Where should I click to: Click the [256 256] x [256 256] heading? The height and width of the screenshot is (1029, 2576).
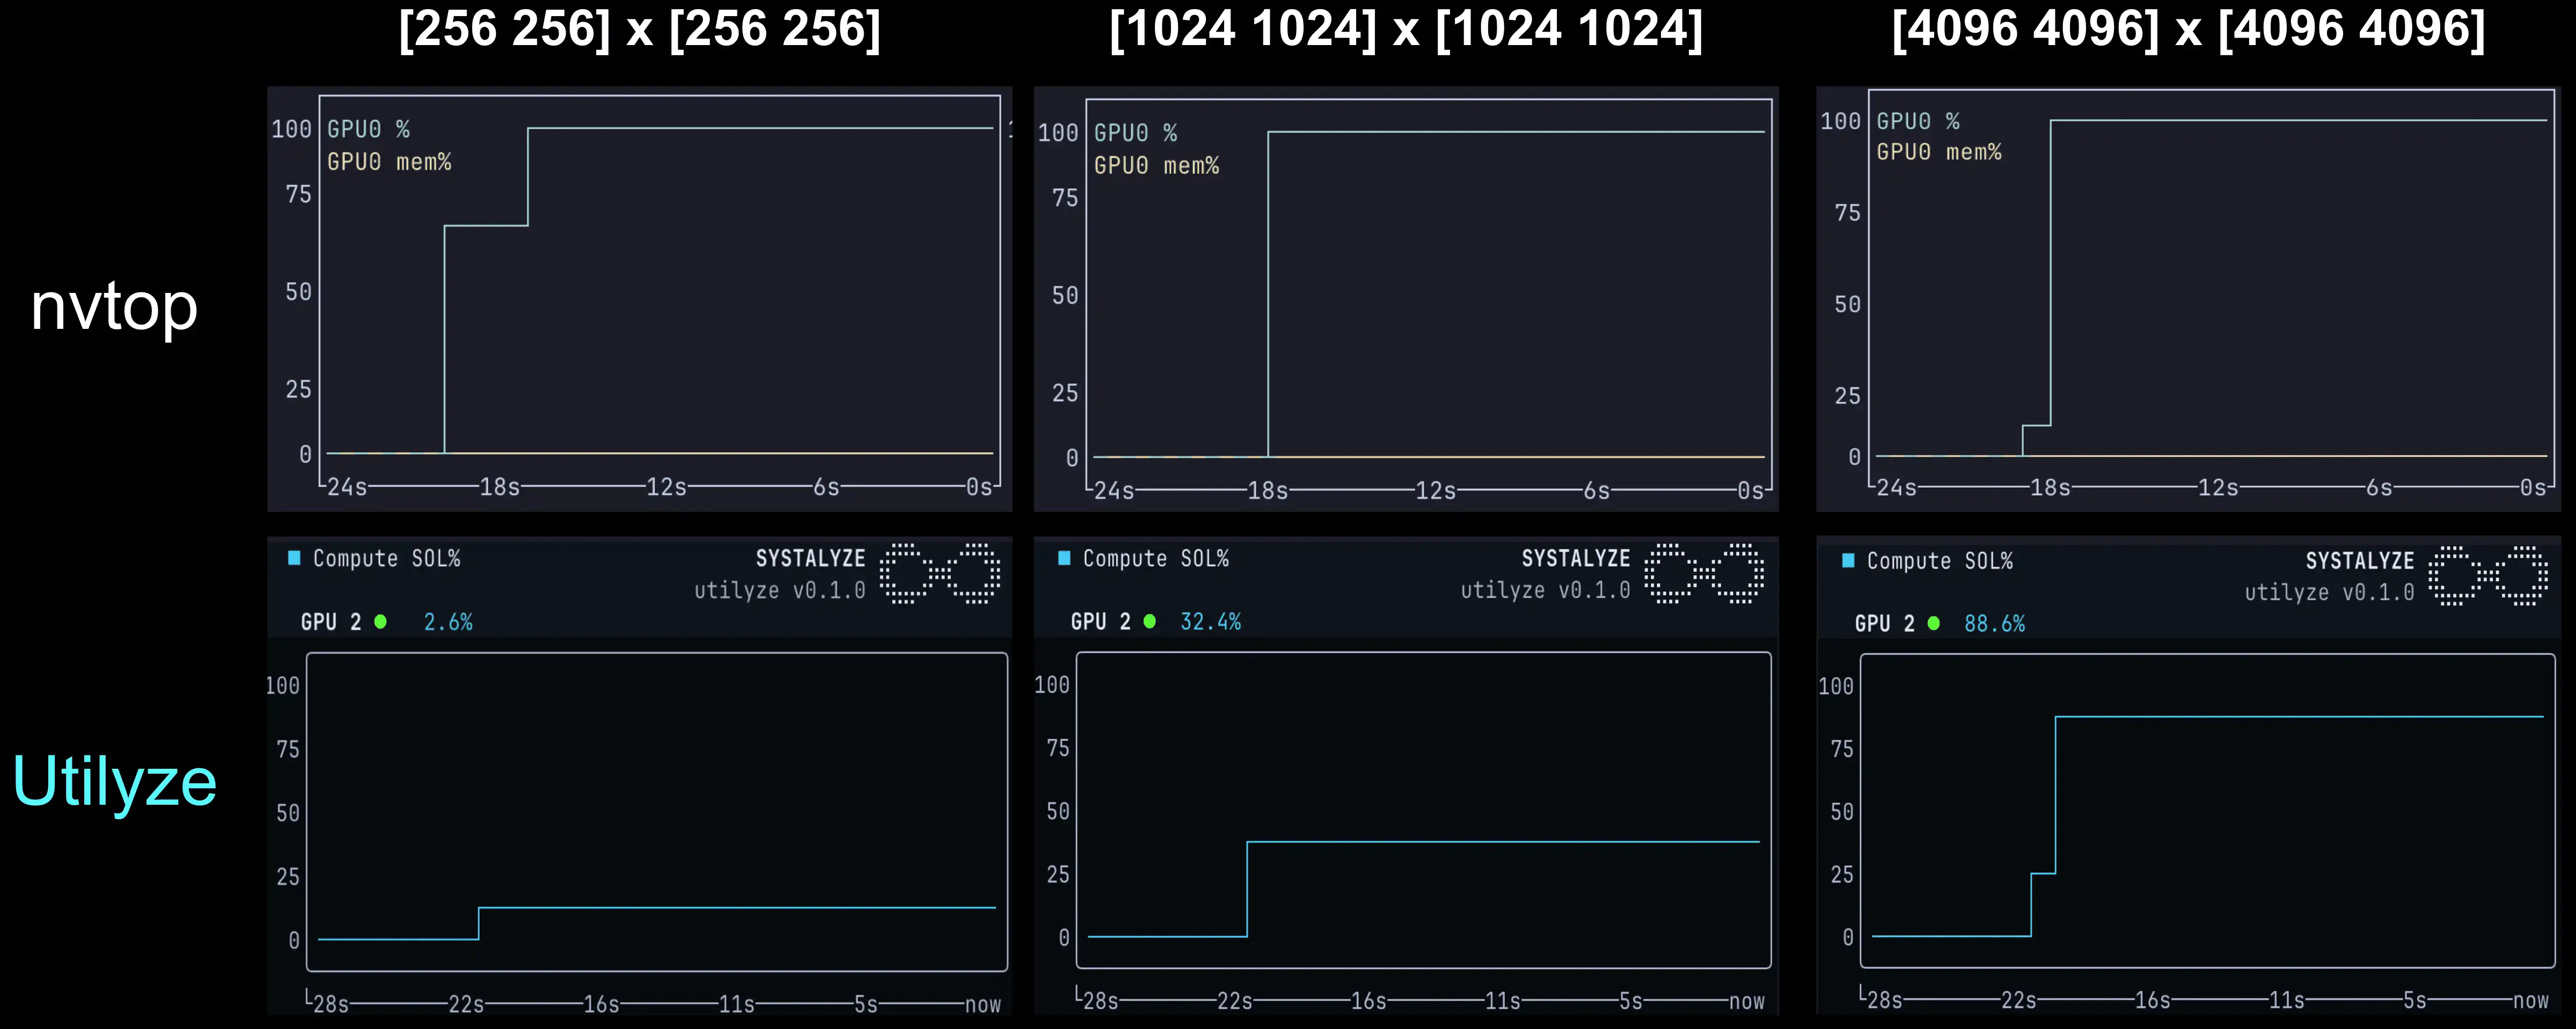pyautogui.click(x=639, y=29)
